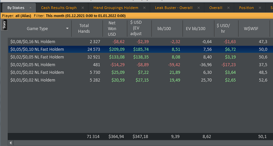Open the Position tab
Image resolution: width=273 pixels, height=146 pixels.
[x=246, y=8]
